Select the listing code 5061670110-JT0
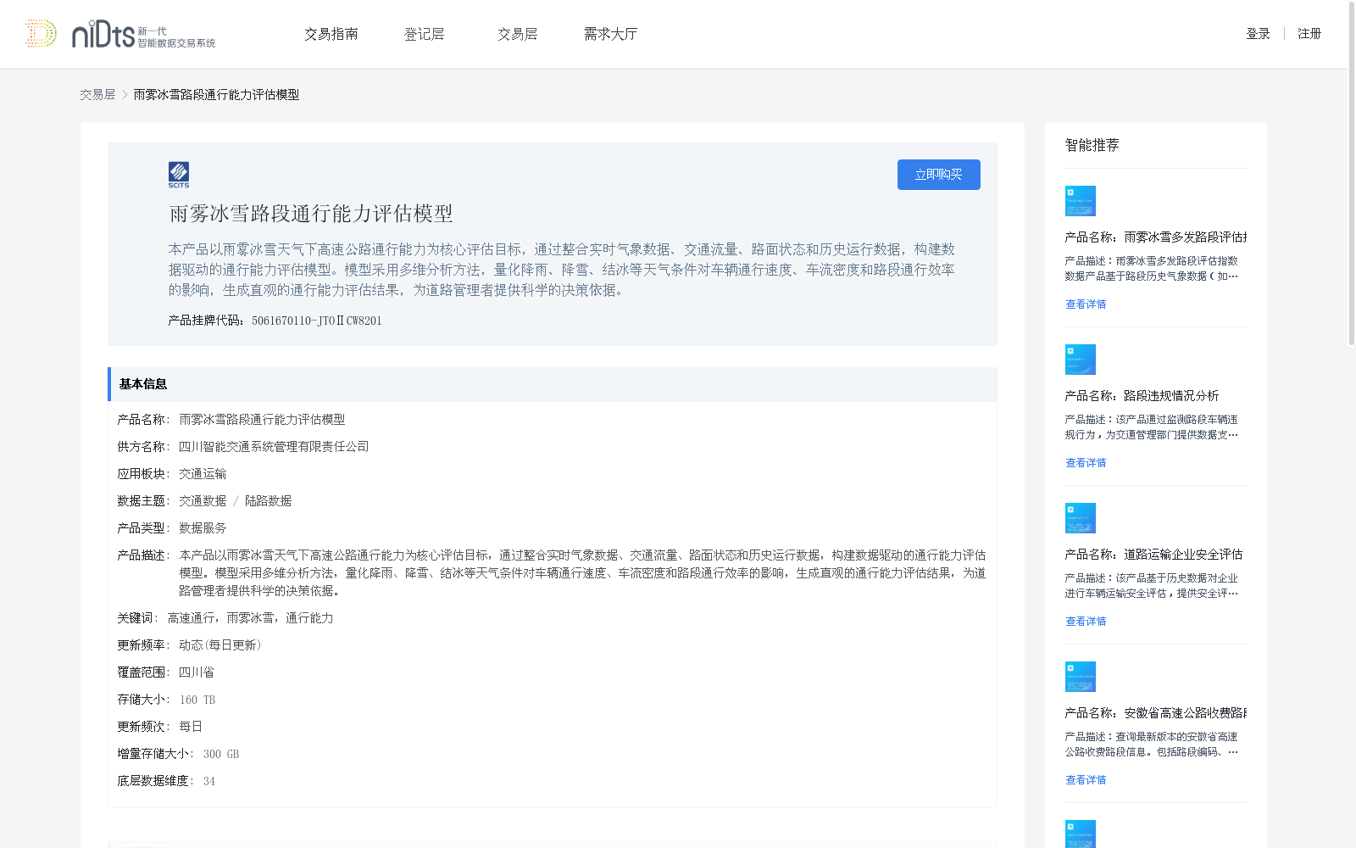 [316, 321]
